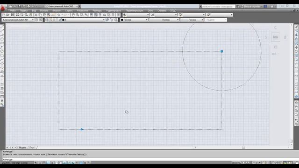Open the Рисование menu

83,11
